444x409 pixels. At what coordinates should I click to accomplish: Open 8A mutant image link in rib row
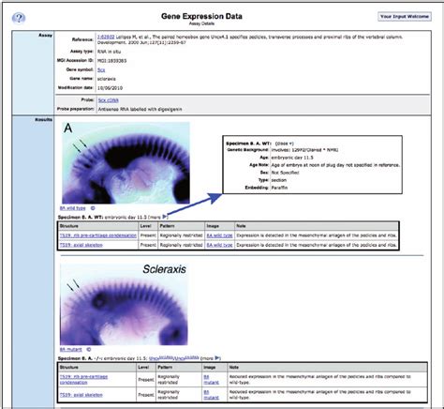(212, 379)
